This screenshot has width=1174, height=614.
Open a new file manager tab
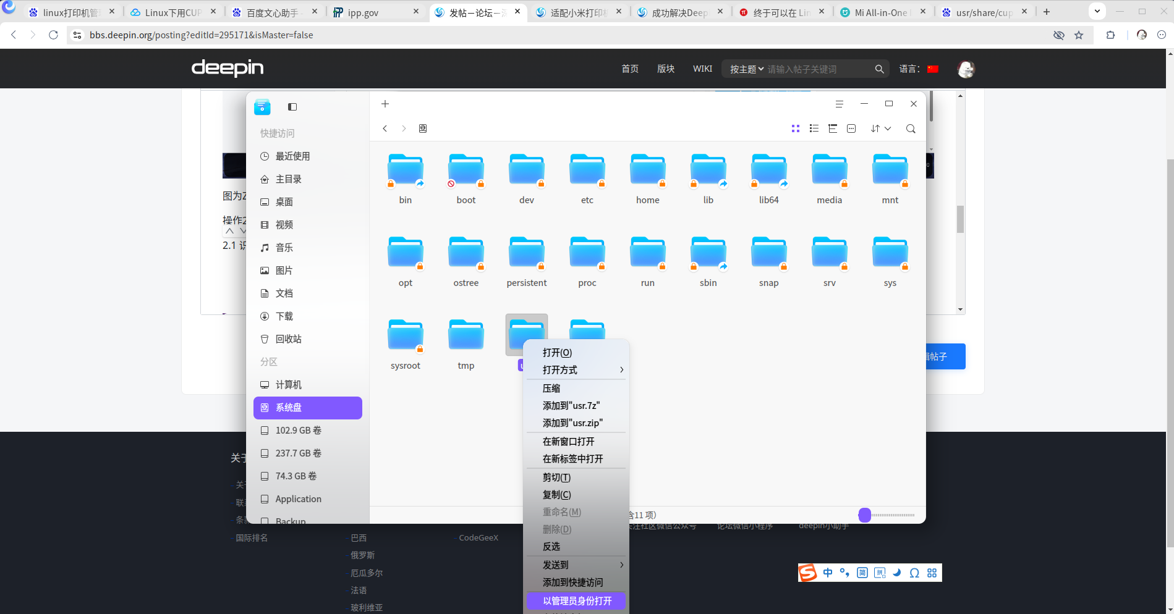pos(385,104)
